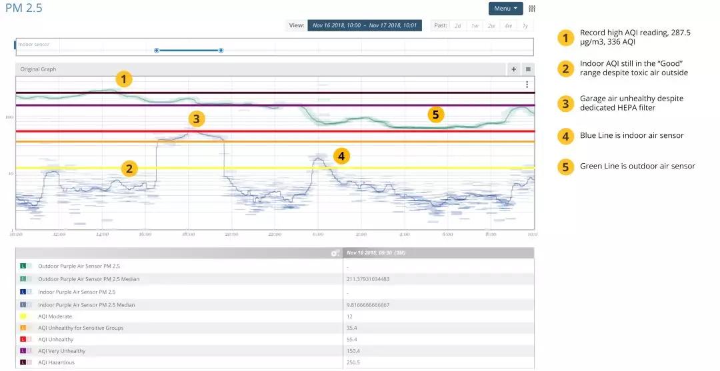Select the past 1y time range
The image size is (720, 371).
[525, 26]
